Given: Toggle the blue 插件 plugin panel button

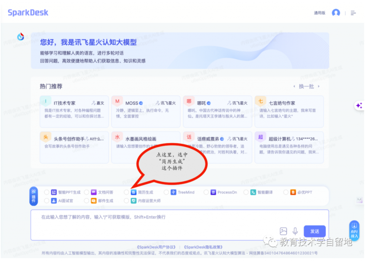Looking at the screenshot, I should [34, 196].
